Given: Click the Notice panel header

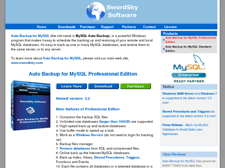Looking at the screenshot, I should [x=189, y=87].
